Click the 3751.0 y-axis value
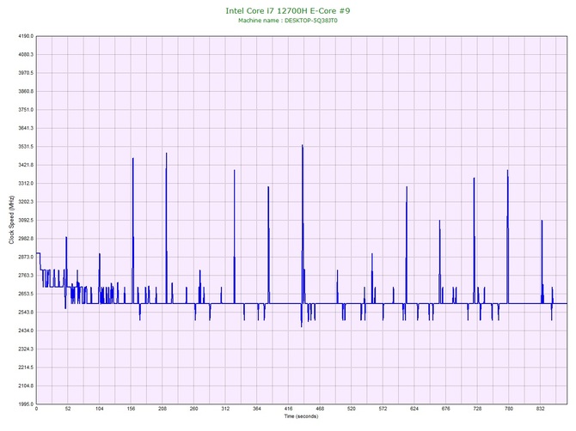The height and width of the screenshot is (431, 576). click(x=26, y=110)
